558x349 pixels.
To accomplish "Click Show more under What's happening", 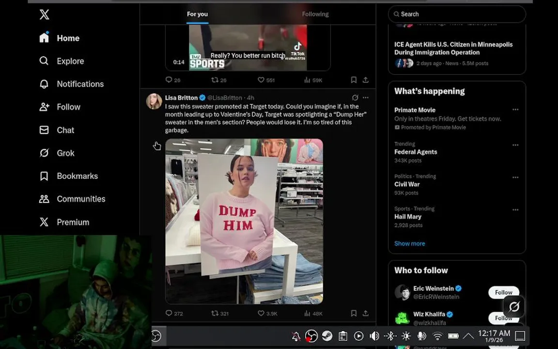I will [x=410, y=244].
